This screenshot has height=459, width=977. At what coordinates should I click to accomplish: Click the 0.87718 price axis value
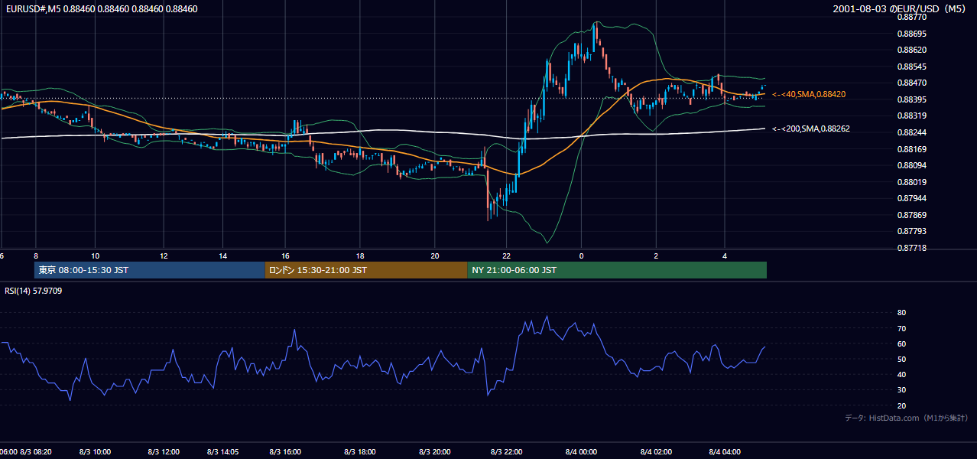point(912,248)
